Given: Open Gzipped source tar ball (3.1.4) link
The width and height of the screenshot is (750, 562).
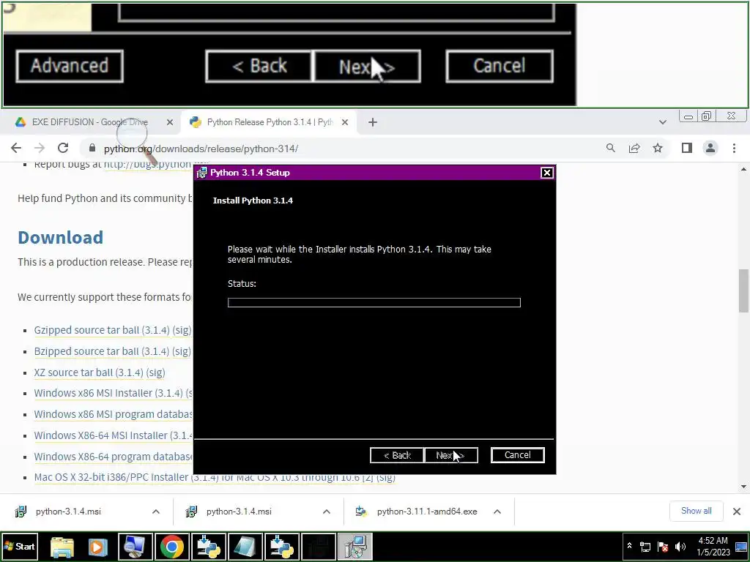Looking at the screenshot, I should 101,330.
